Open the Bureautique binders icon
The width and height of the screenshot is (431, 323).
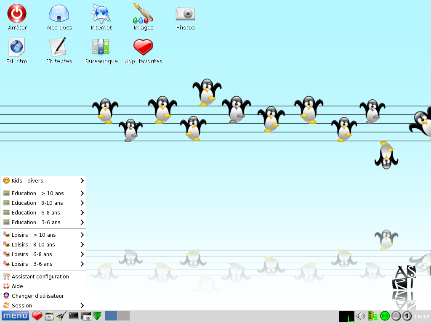pyautogui.click(x=101, y=47)
